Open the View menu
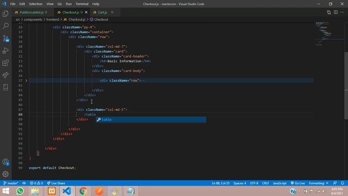 tap(49, 4)
